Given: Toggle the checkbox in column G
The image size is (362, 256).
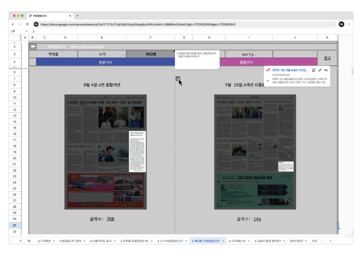Looking at the screenshot, I should (x=178, y=79).
